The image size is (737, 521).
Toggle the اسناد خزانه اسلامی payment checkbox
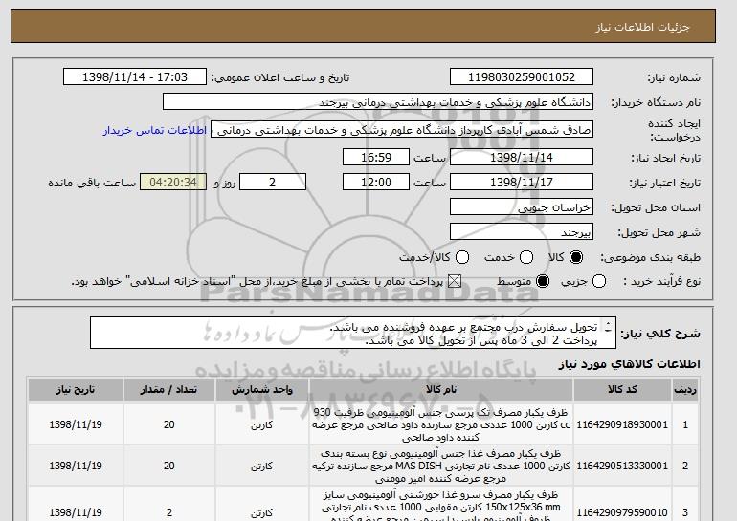click(x=455, y=282)
